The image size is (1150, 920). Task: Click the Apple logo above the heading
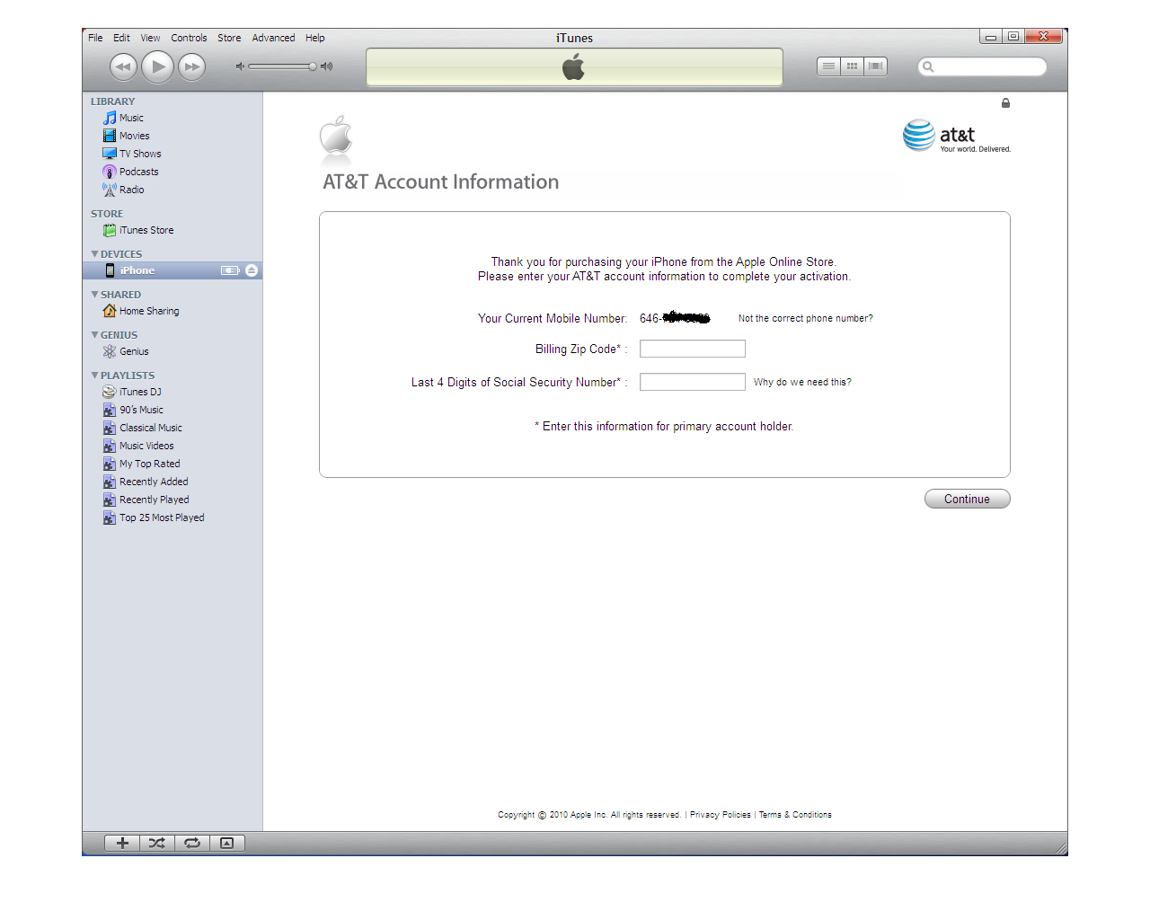click(336, 135)
